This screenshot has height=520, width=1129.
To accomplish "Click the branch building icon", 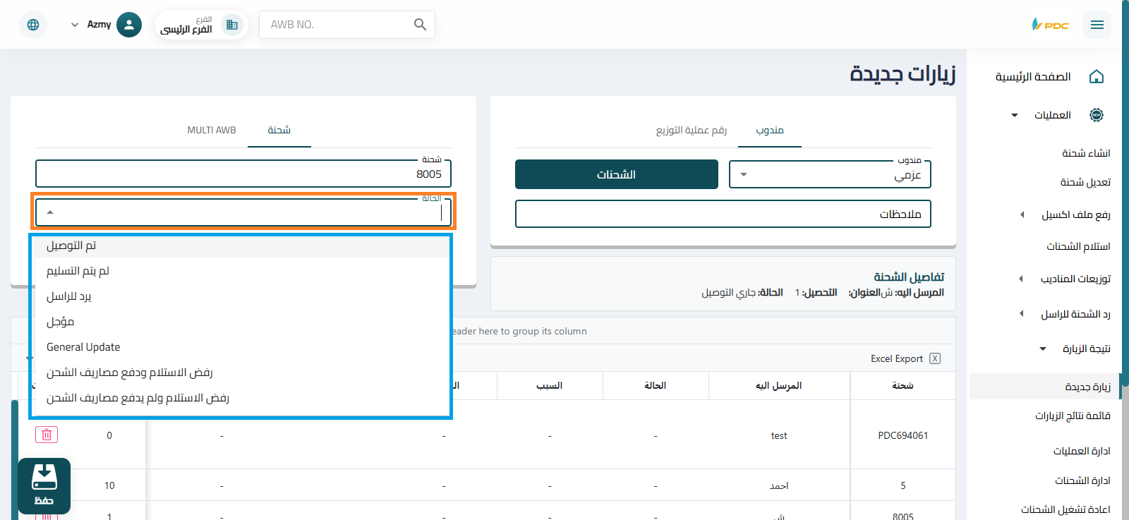I will [x=231, y=25].
